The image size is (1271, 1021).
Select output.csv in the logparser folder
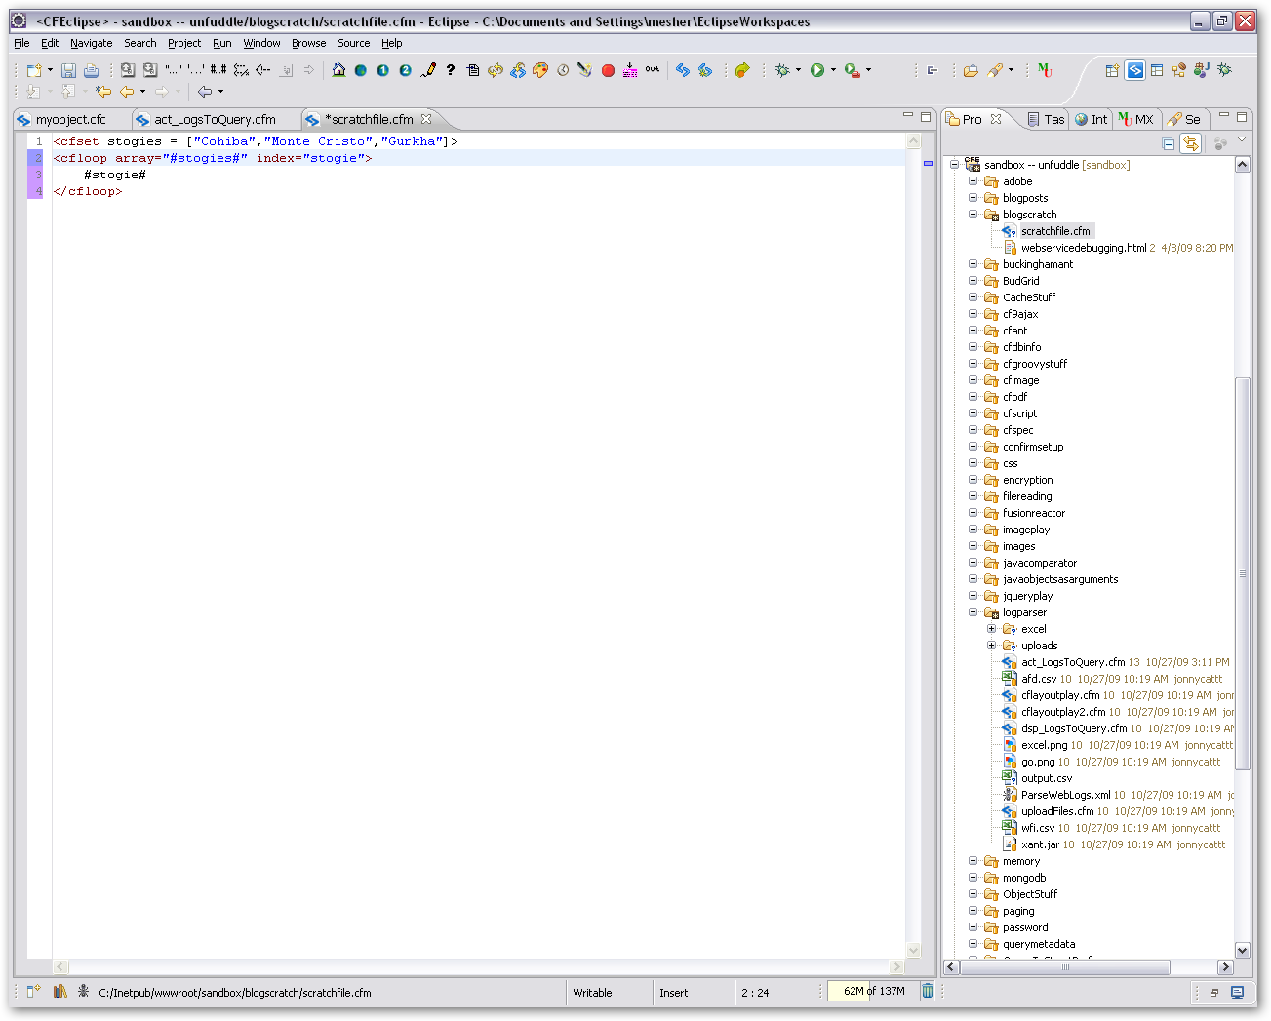(x=1047, y=778)
